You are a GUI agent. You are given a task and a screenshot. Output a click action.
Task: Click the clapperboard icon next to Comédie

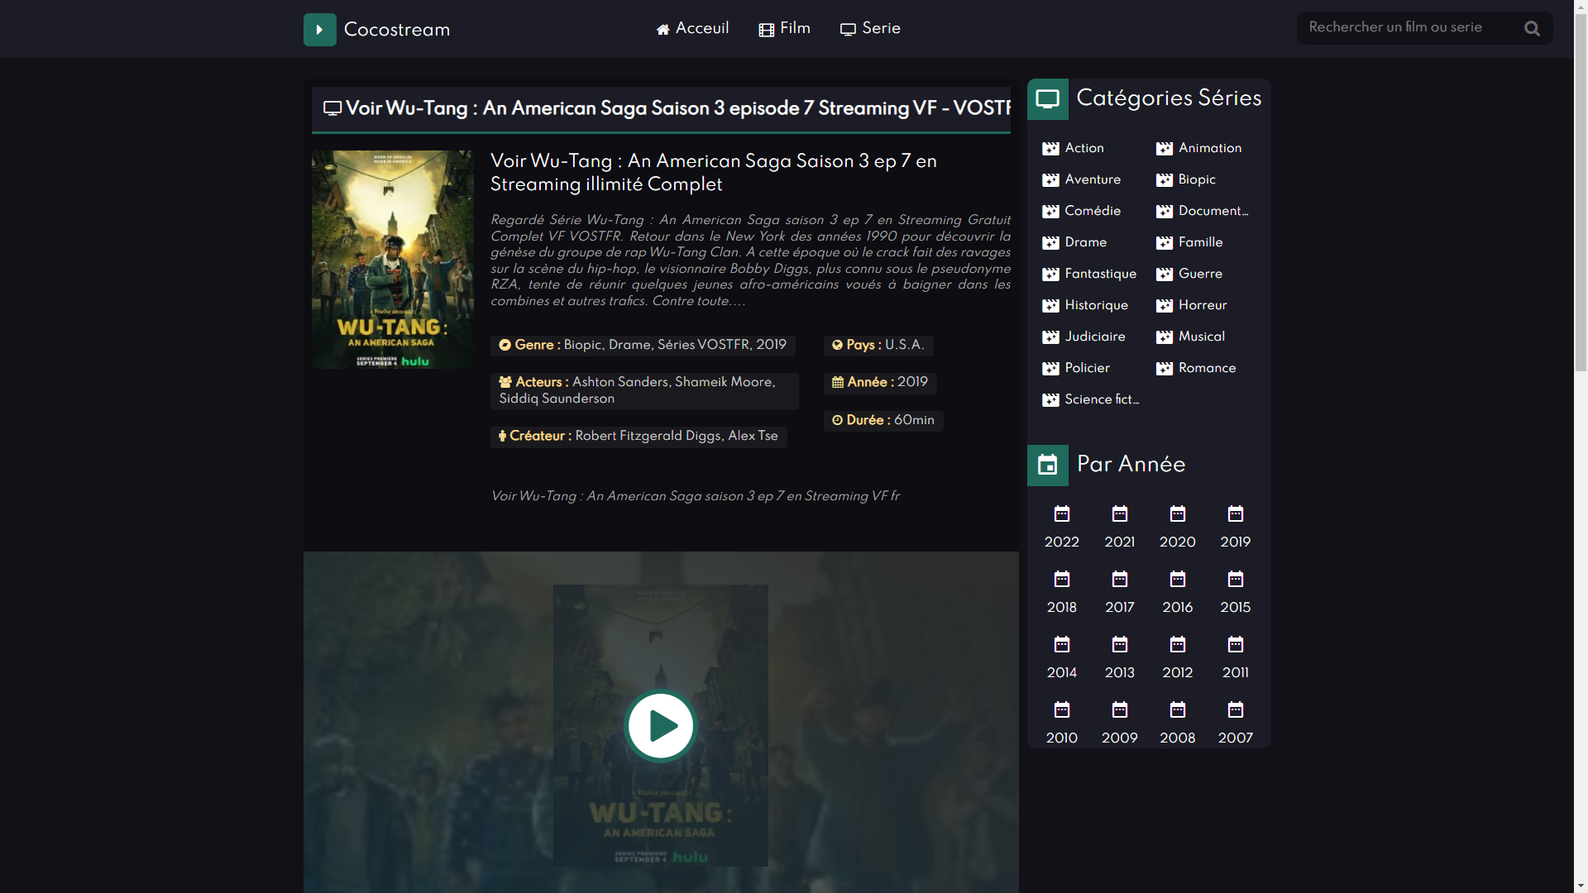(x=1050, y=212)
